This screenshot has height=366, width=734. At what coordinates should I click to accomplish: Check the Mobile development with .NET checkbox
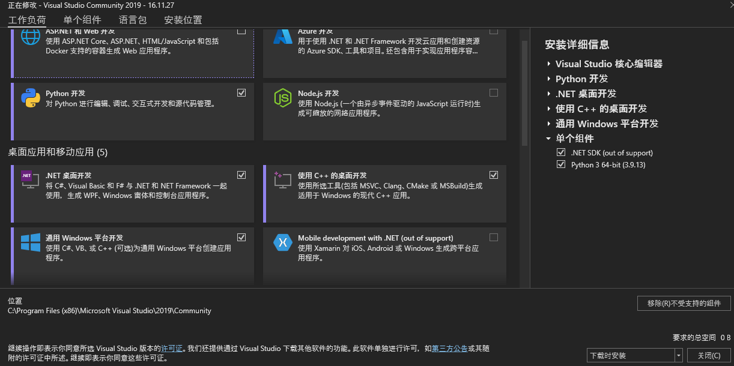click(494, 238)
